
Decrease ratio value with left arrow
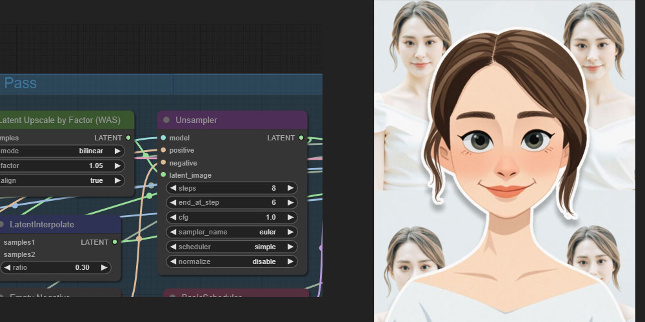tap(7, 268)
